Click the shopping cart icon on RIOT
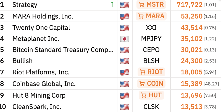This screenshot has height=112, width=221. [x=143, y=72]
